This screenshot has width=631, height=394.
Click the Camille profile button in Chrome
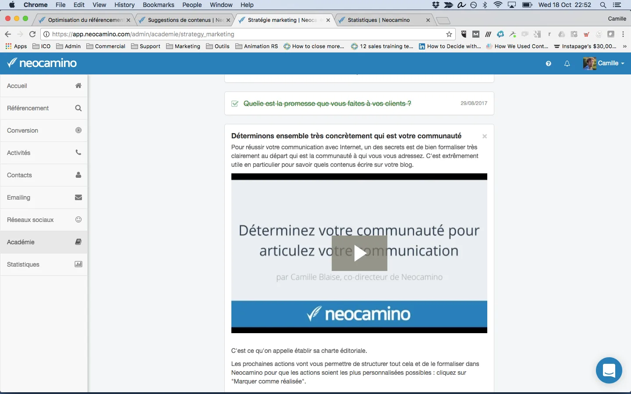[617, 18]
